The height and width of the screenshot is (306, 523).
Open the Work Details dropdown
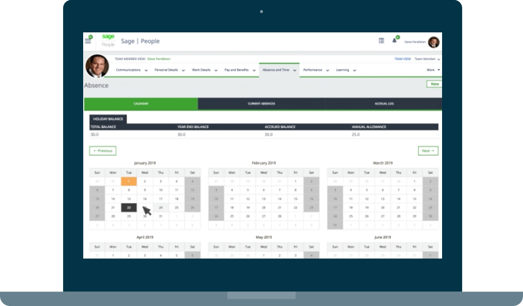(205, 70)
